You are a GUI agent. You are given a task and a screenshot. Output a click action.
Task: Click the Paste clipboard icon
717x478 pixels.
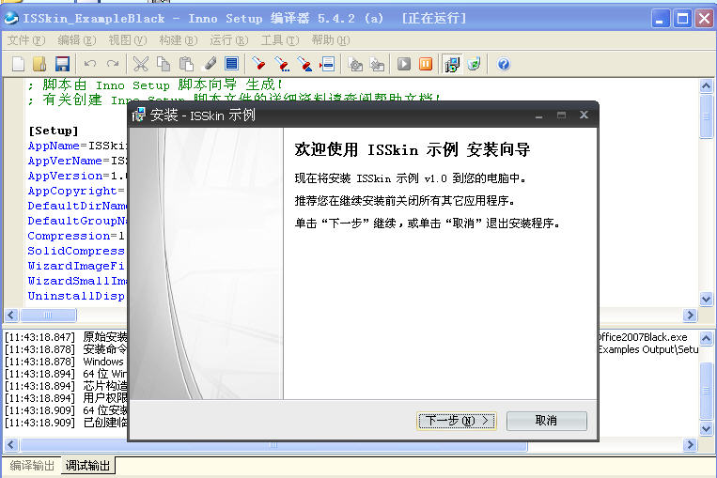187,64
